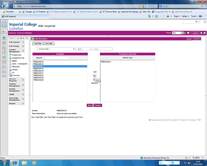Open the 'Assigned to me' incident module
This screenshot has width=207, height=166.
[x=18, y=58]
